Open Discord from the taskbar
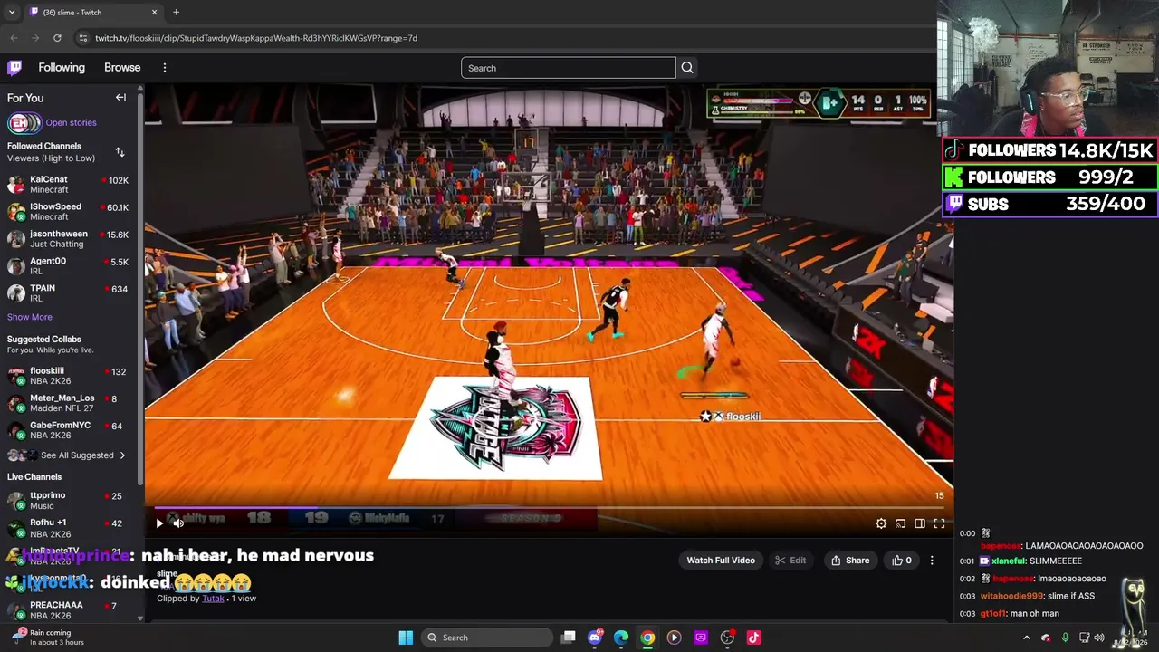1159x652 pixels. [595, 638]
